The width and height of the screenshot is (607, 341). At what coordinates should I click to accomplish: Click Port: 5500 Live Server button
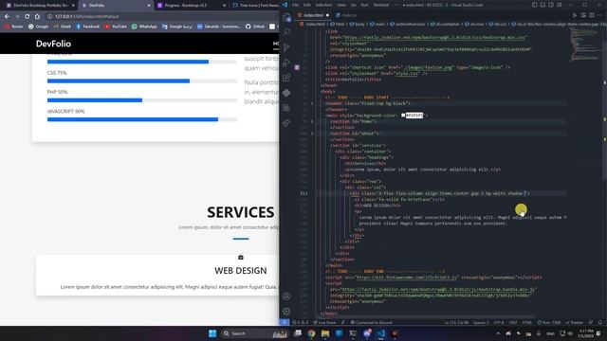[549, 322]
